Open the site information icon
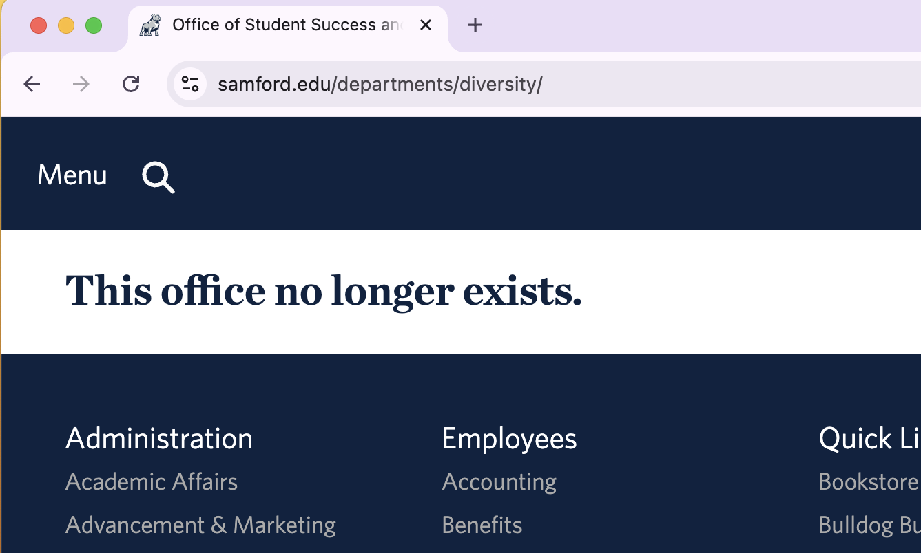Viewport: 921px width, 553px height. (189, 85)
